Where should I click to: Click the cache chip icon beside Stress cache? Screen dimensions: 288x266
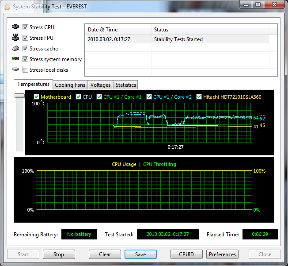[15, 48]
